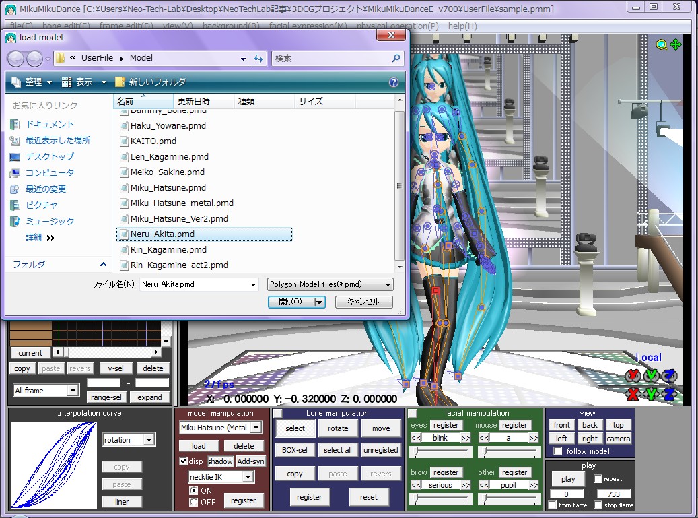Adjust the mouse facial slider
This screenshot has height=518, width=698.
510,452
